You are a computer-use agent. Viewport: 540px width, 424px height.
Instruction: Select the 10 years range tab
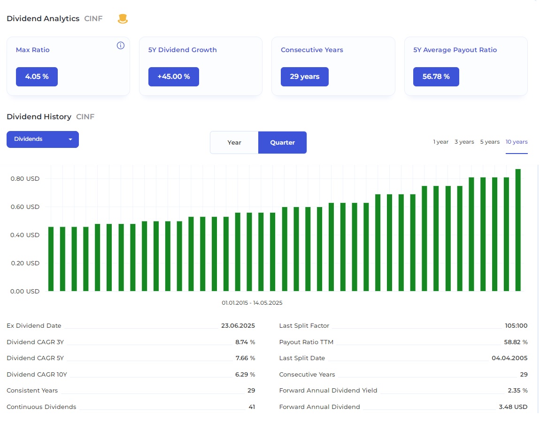tap(517, 141)
